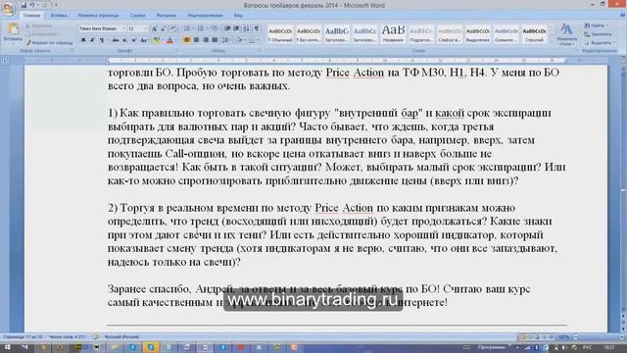Image resolution: width=627 pixels, height=353 pixels.
Task: Apply the Строгий (Strong) style
Action: pos(534,34)
